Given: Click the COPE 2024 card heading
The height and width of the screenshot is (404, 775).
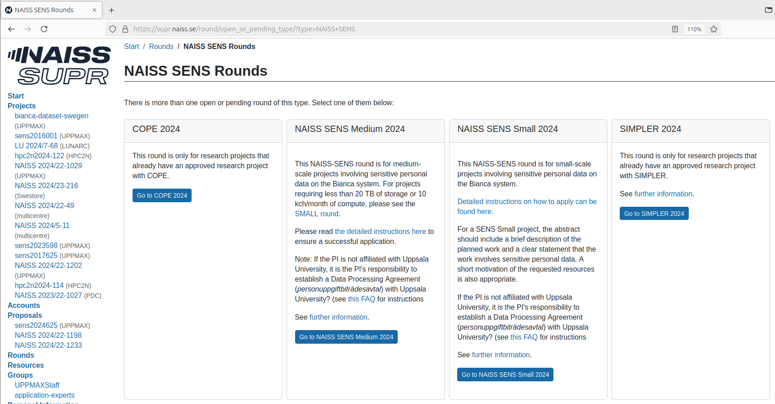Looking at the screenshot, I should (156, 129).
